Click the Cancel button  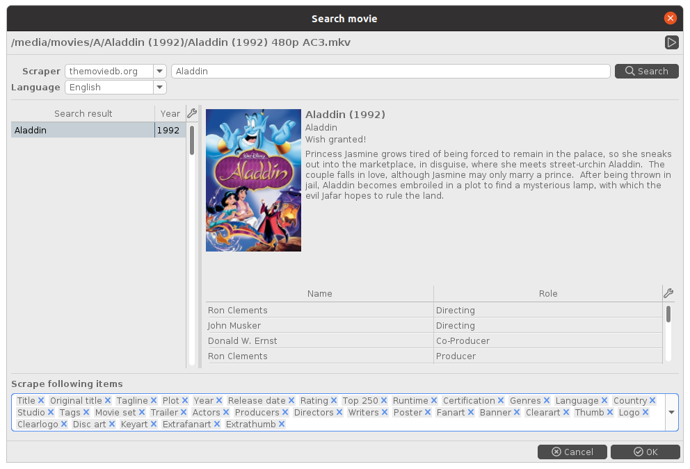[x=572, y=452]
